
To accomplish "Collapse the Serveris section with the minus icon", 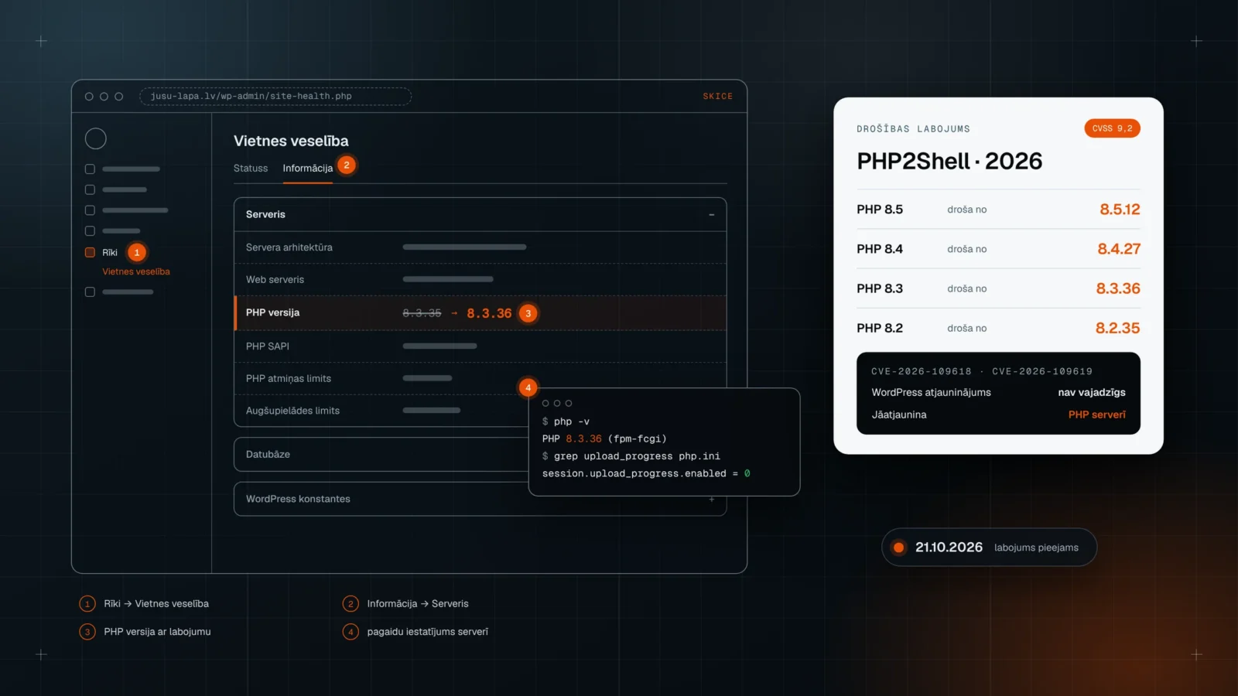I will coord(711,214).
